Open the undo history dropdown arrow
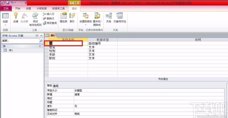The height and width of the screenshot is (118, 228). click(15, 3)
